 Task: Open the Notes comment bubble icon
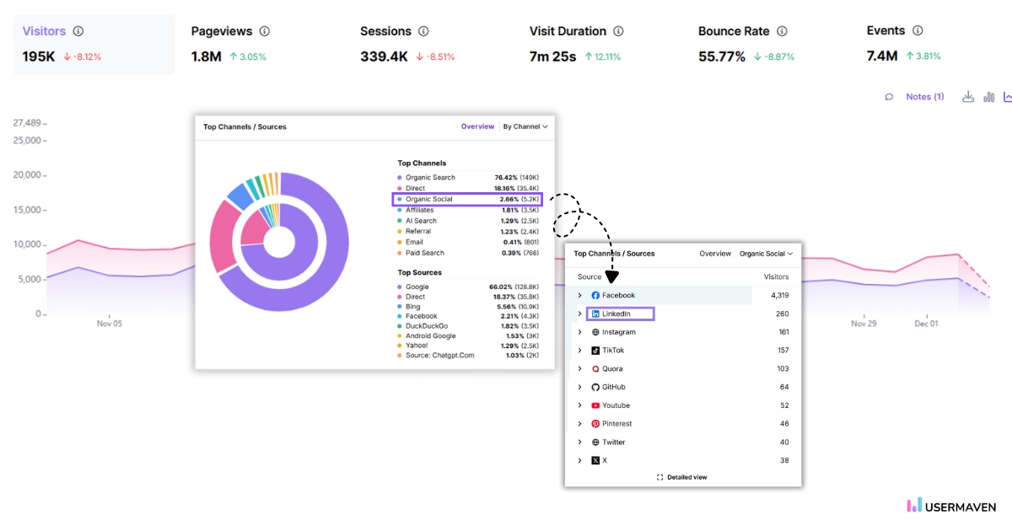pos(890,96)
